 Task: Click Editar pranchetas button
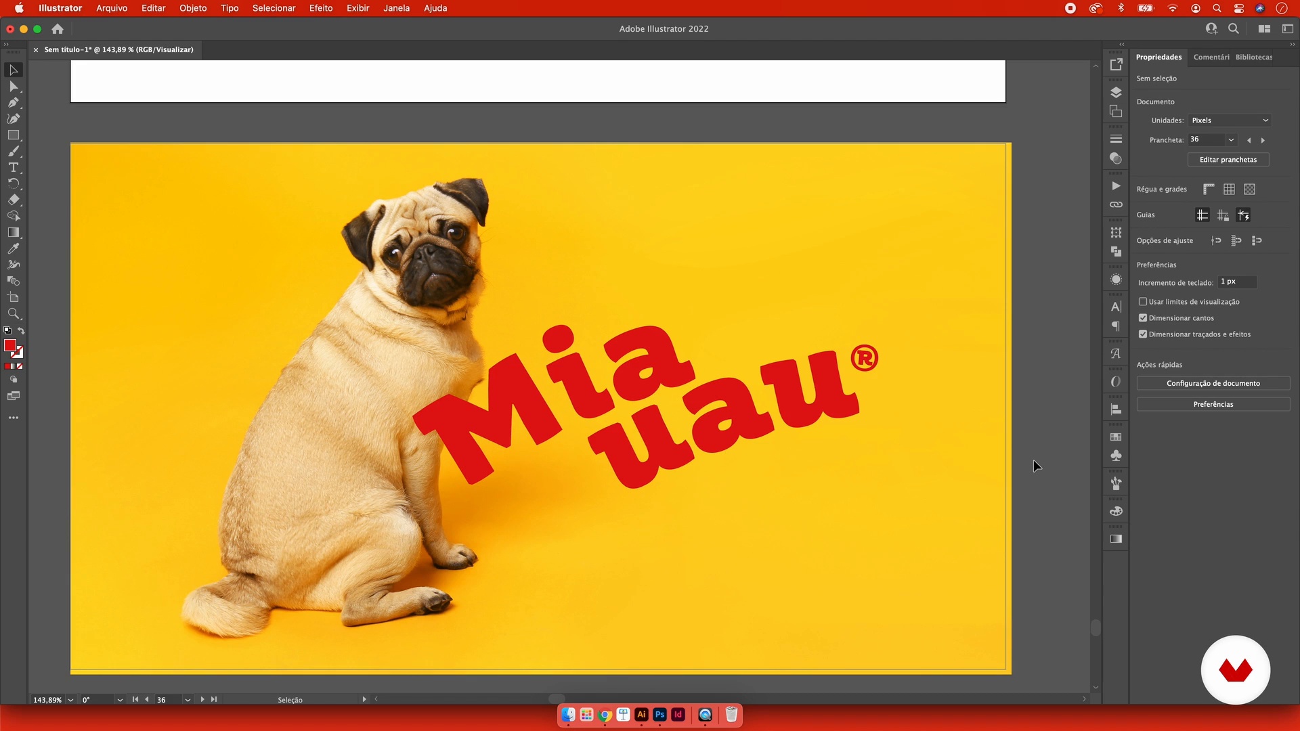(1228, 160)
